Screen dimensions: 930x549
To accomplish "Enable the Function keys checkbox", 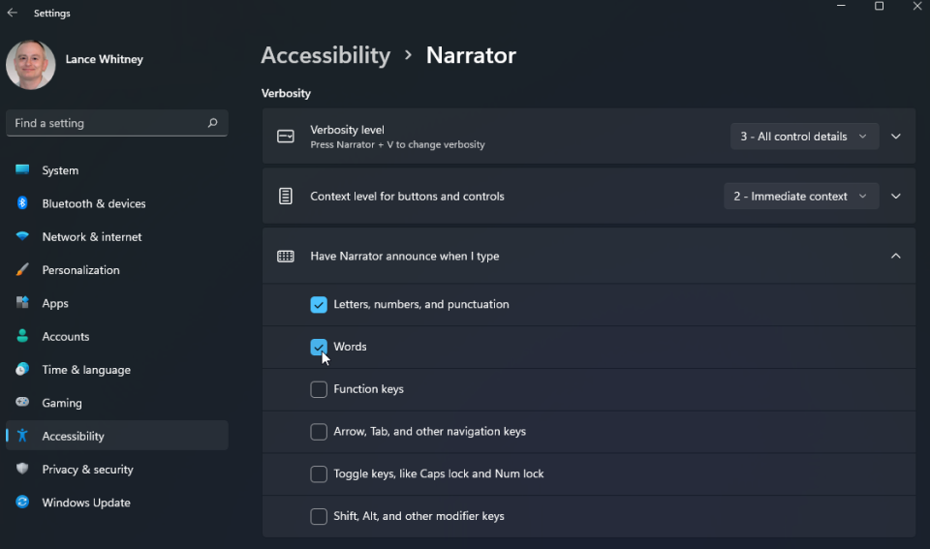I will 319,389.
